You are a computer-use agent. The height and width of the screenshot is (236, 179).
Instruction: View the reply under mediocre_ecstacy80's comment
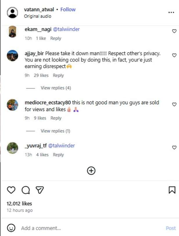pyautogui.click(x=55, y=131)
